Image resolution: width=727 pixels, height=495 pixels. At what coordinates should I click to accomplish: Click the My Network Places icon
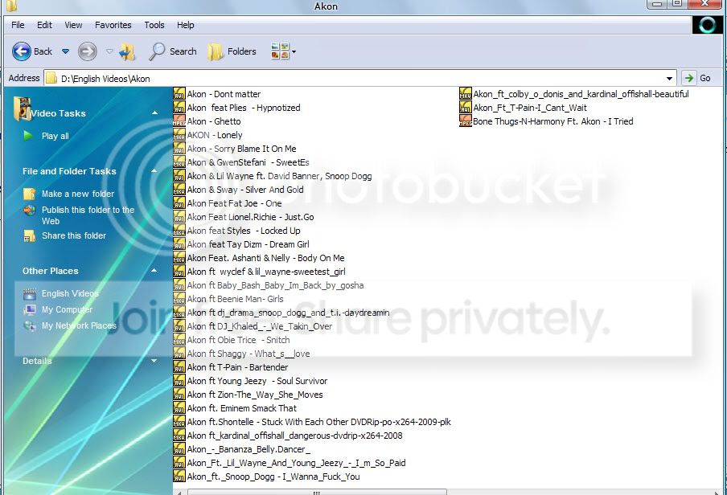[x=30, y=325]
